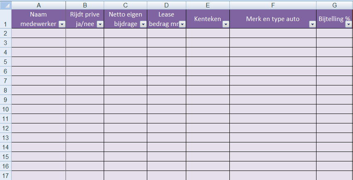This screenshot has width=353, height=180.
Task: Open the Kenteken column filter dropdown
Action: point(226,24)
